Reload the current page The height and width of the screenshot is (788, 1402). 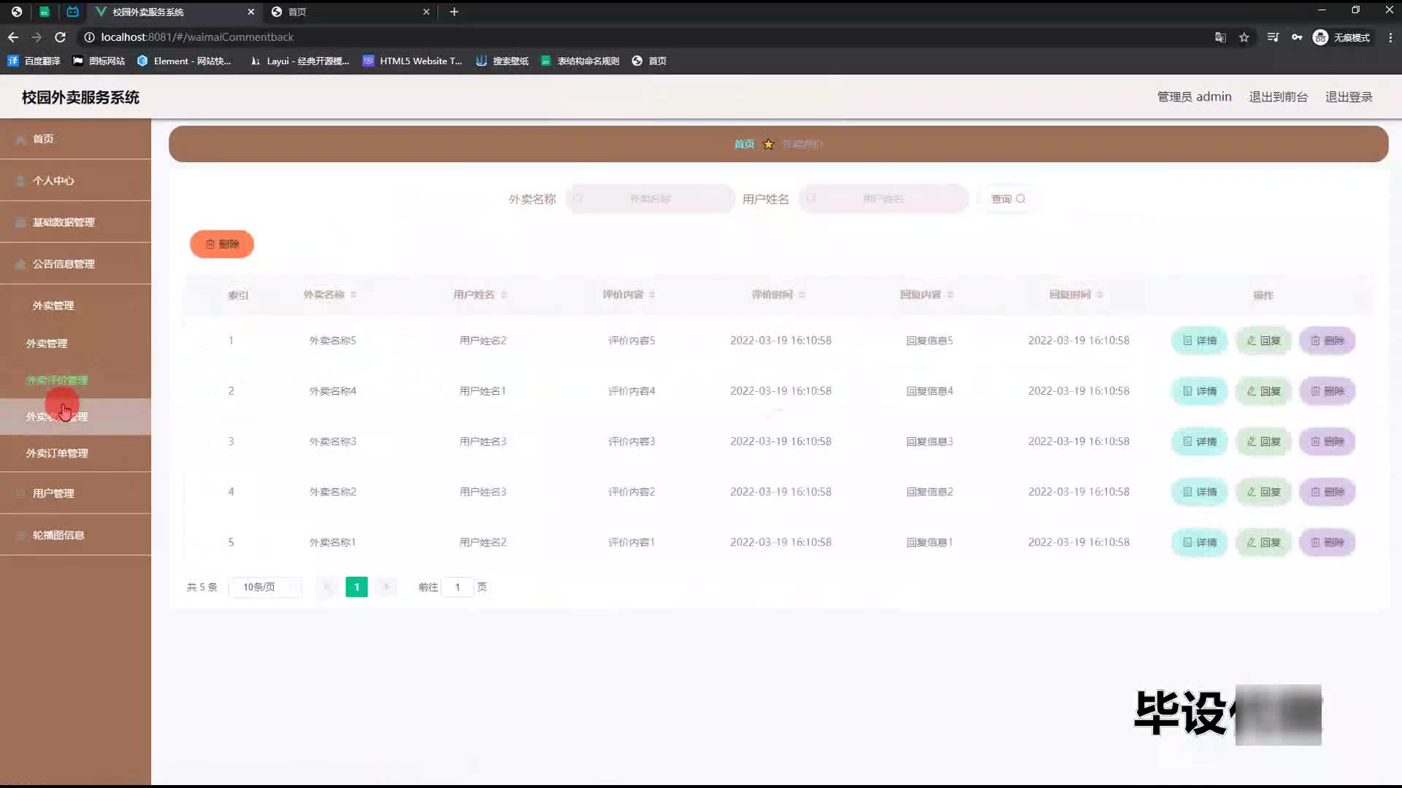pos(61,37)
